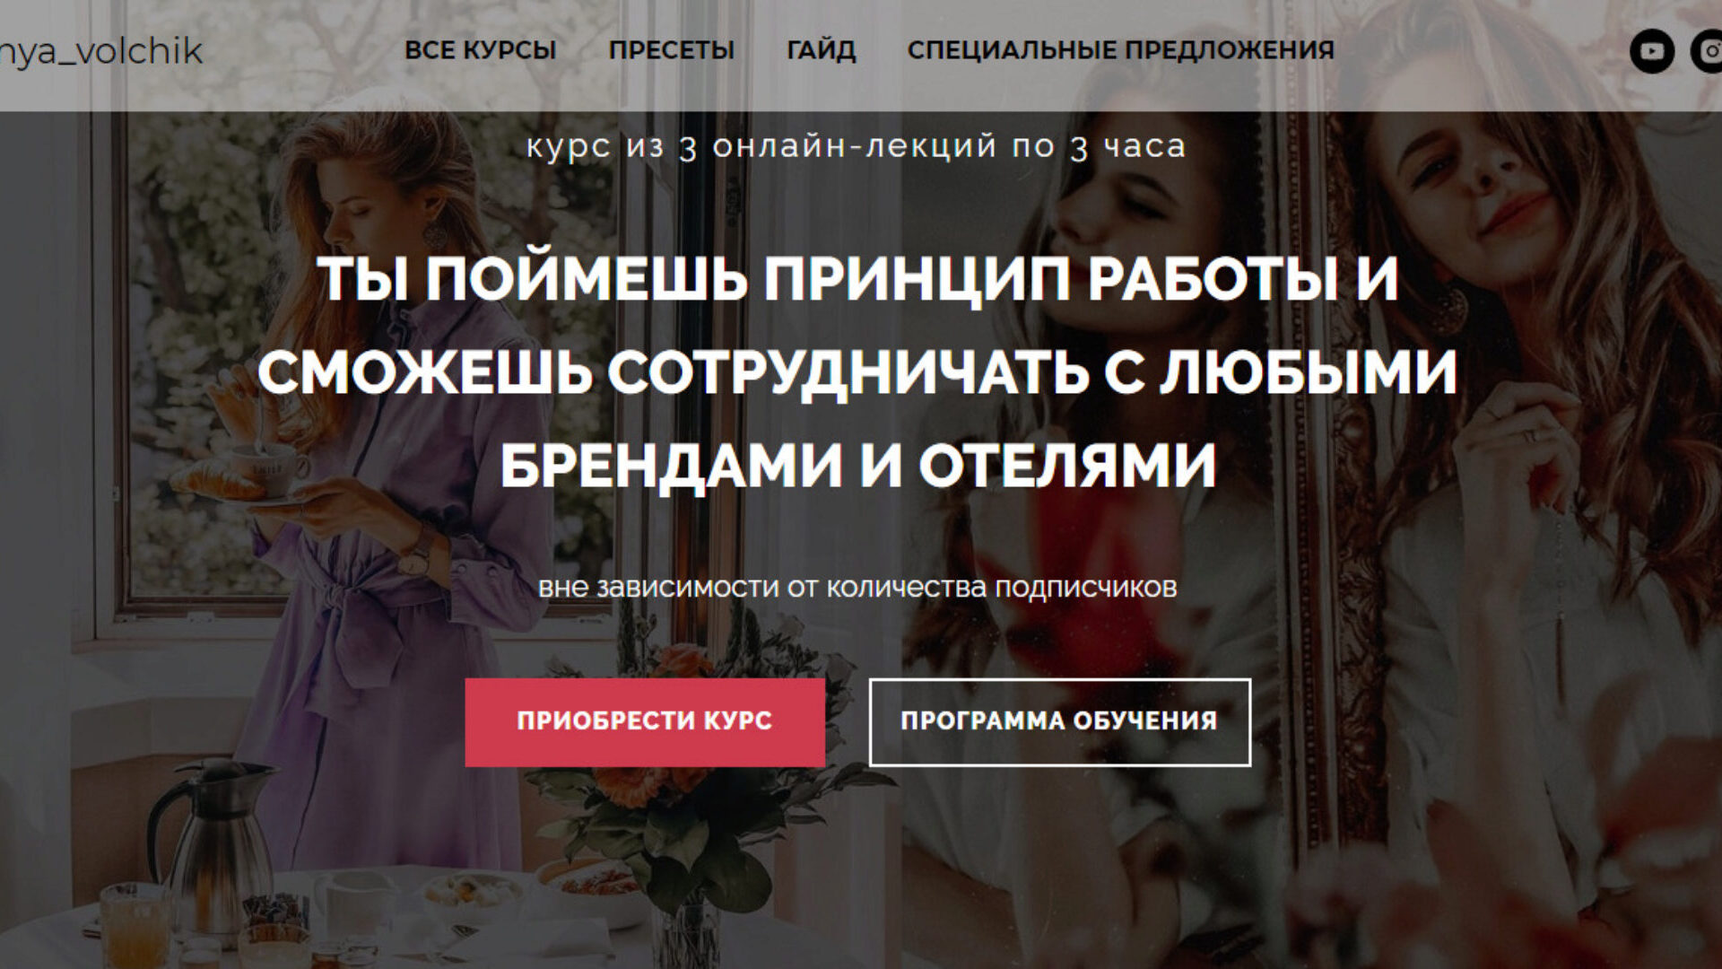Click the nya_volchik site logo
This screenshot has height=969, width=1722.
pyautogui.click(x=100, y=52)
